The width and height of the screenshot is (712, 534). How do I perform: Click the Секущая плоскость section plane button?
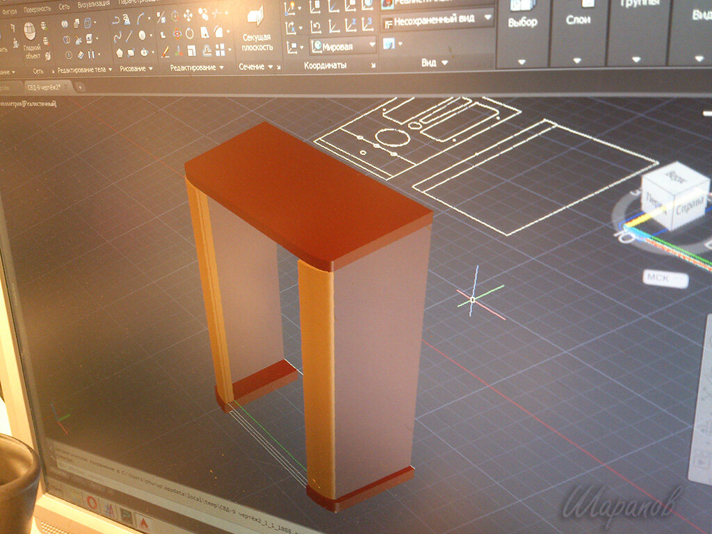[x=257, y=30]
